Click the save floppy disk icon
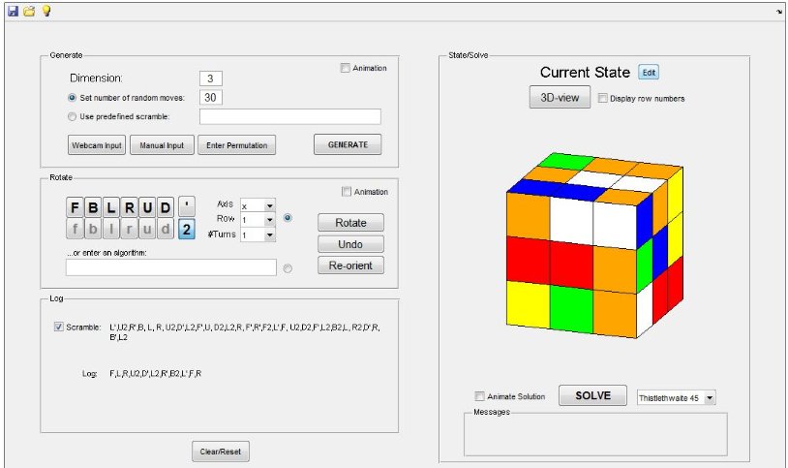 pyautogui.click(x=13, y=11)
